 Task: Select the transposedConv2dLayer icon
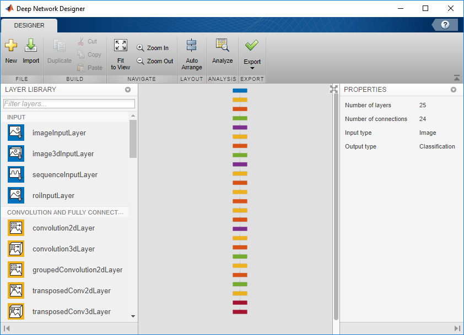pyautogui.click(x=16, y=290)
